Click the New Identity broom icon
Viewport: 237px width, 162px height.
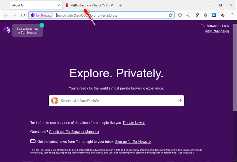(x=188, y=15)
